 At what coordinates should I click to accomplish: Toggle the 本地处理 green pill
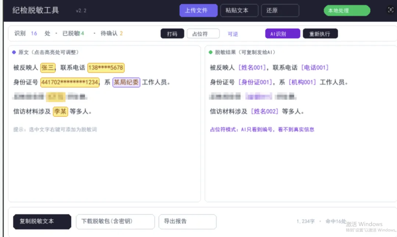[347, 11]
